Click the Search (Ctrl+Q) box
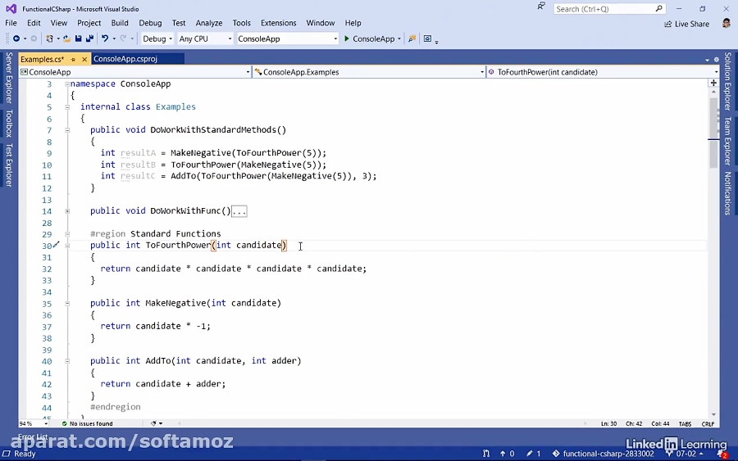The image size is (738, 461). click(609, 8)
